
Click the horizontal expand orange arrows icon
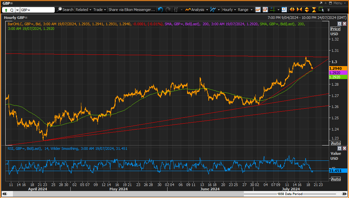(x=292, y=10)
